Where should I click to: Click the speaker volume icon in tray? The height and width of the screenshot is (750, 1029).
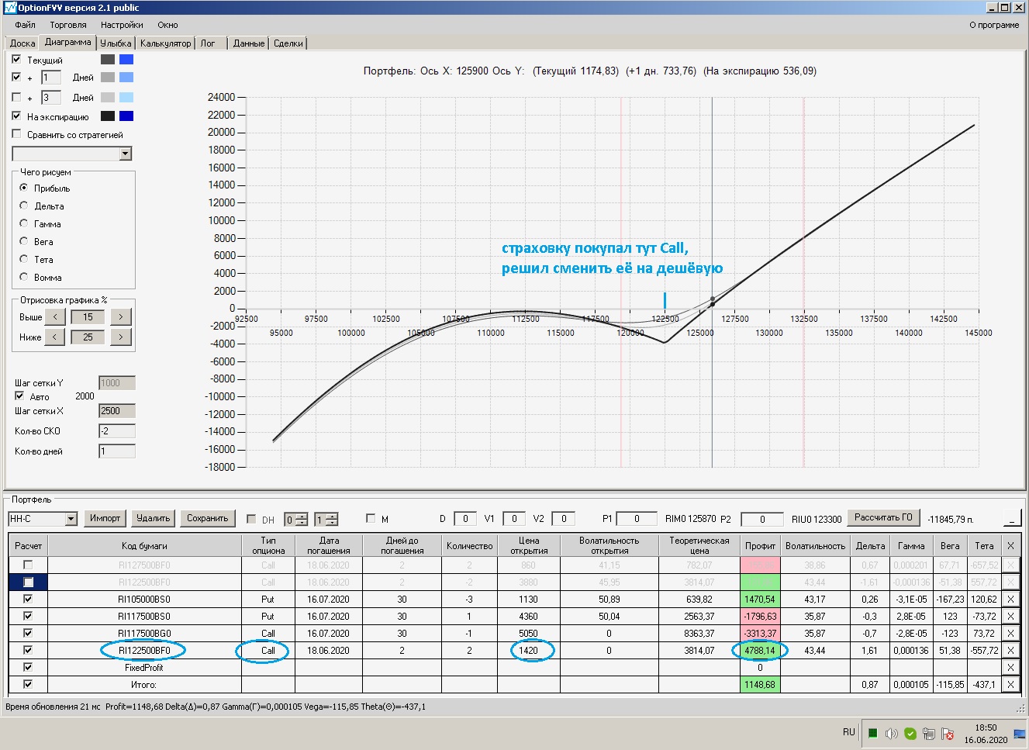(x=892, y=733)
